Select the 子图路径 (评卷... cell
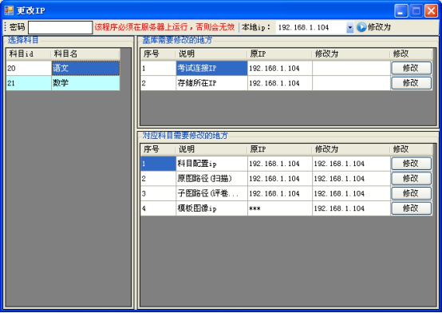This screenshot has width=442, height=313. 211,193
